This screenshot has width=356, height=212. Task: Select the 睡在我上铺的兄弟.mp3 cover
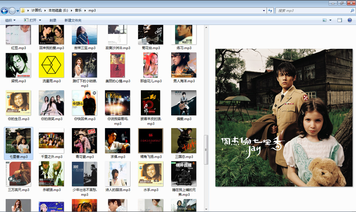pyautogui.click(x=184, y=174)
